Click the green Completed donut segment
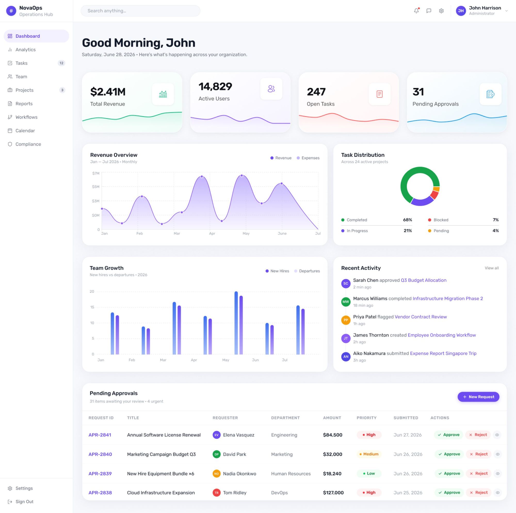The height and width of the screenshot is (513, 516). [x=407, y=179]
